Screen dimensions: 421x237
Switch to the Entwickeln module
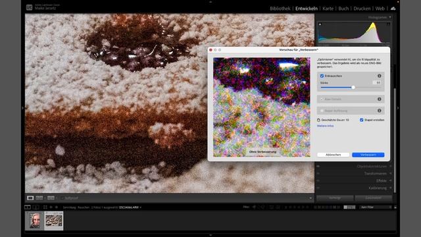307,9
